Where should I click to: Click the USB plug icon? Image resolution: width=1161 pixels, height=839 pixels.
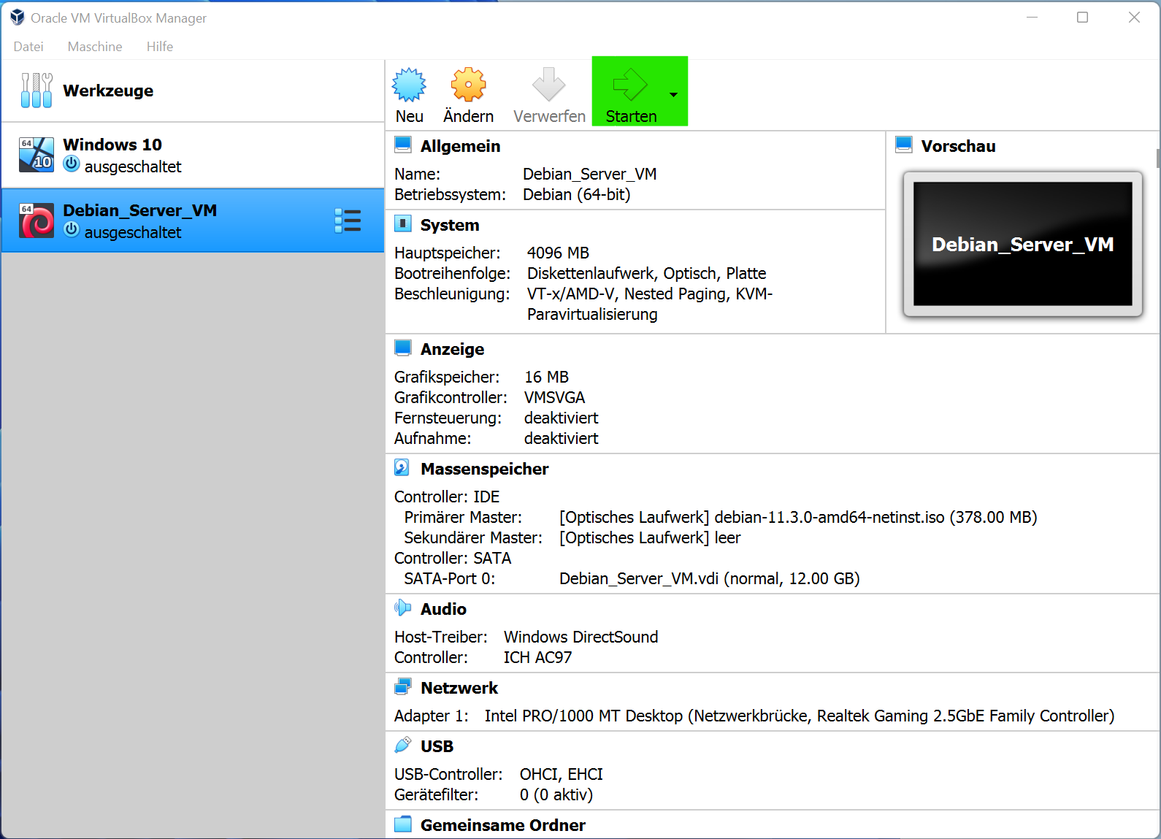(x=403, y=745)
